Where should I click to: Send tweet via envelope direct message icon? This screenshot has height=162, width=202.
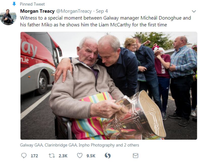[136, 156]
